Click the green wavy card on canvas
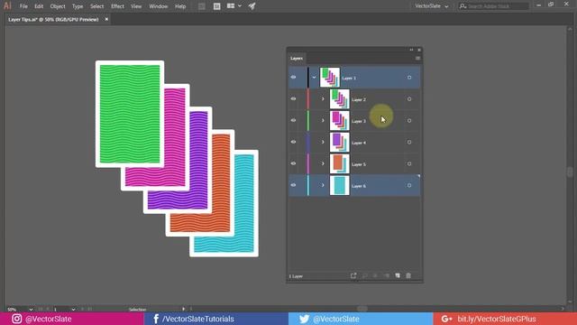The height and width of the screenshot is (325, 577). pos(130,114)
